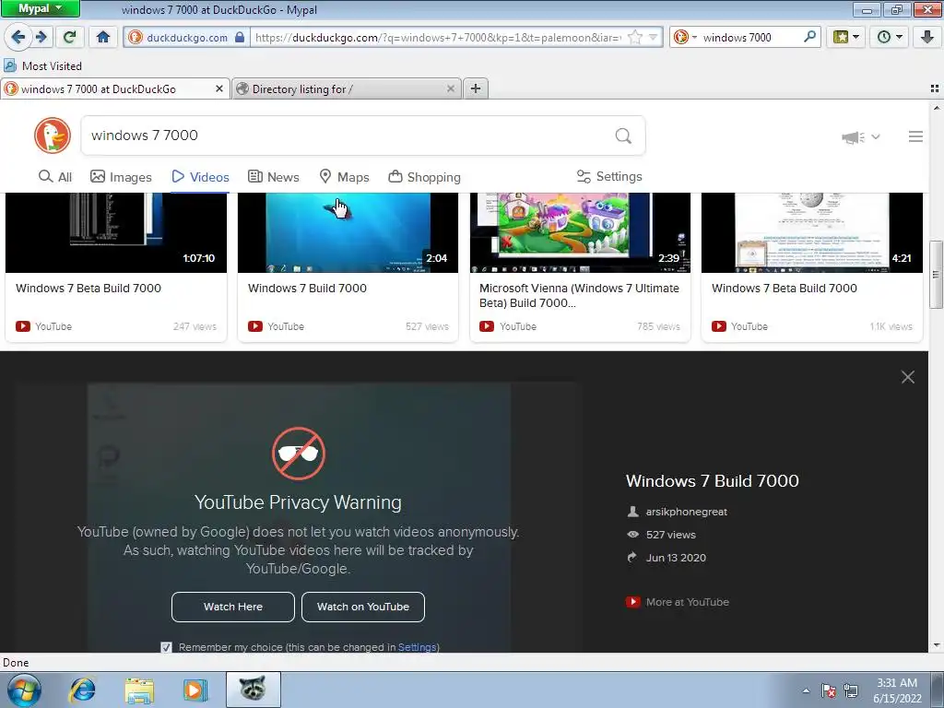944x708 pixels.
Task: Run the DuckDuckGo search magnifier button
Action: [x=623, y=136]
